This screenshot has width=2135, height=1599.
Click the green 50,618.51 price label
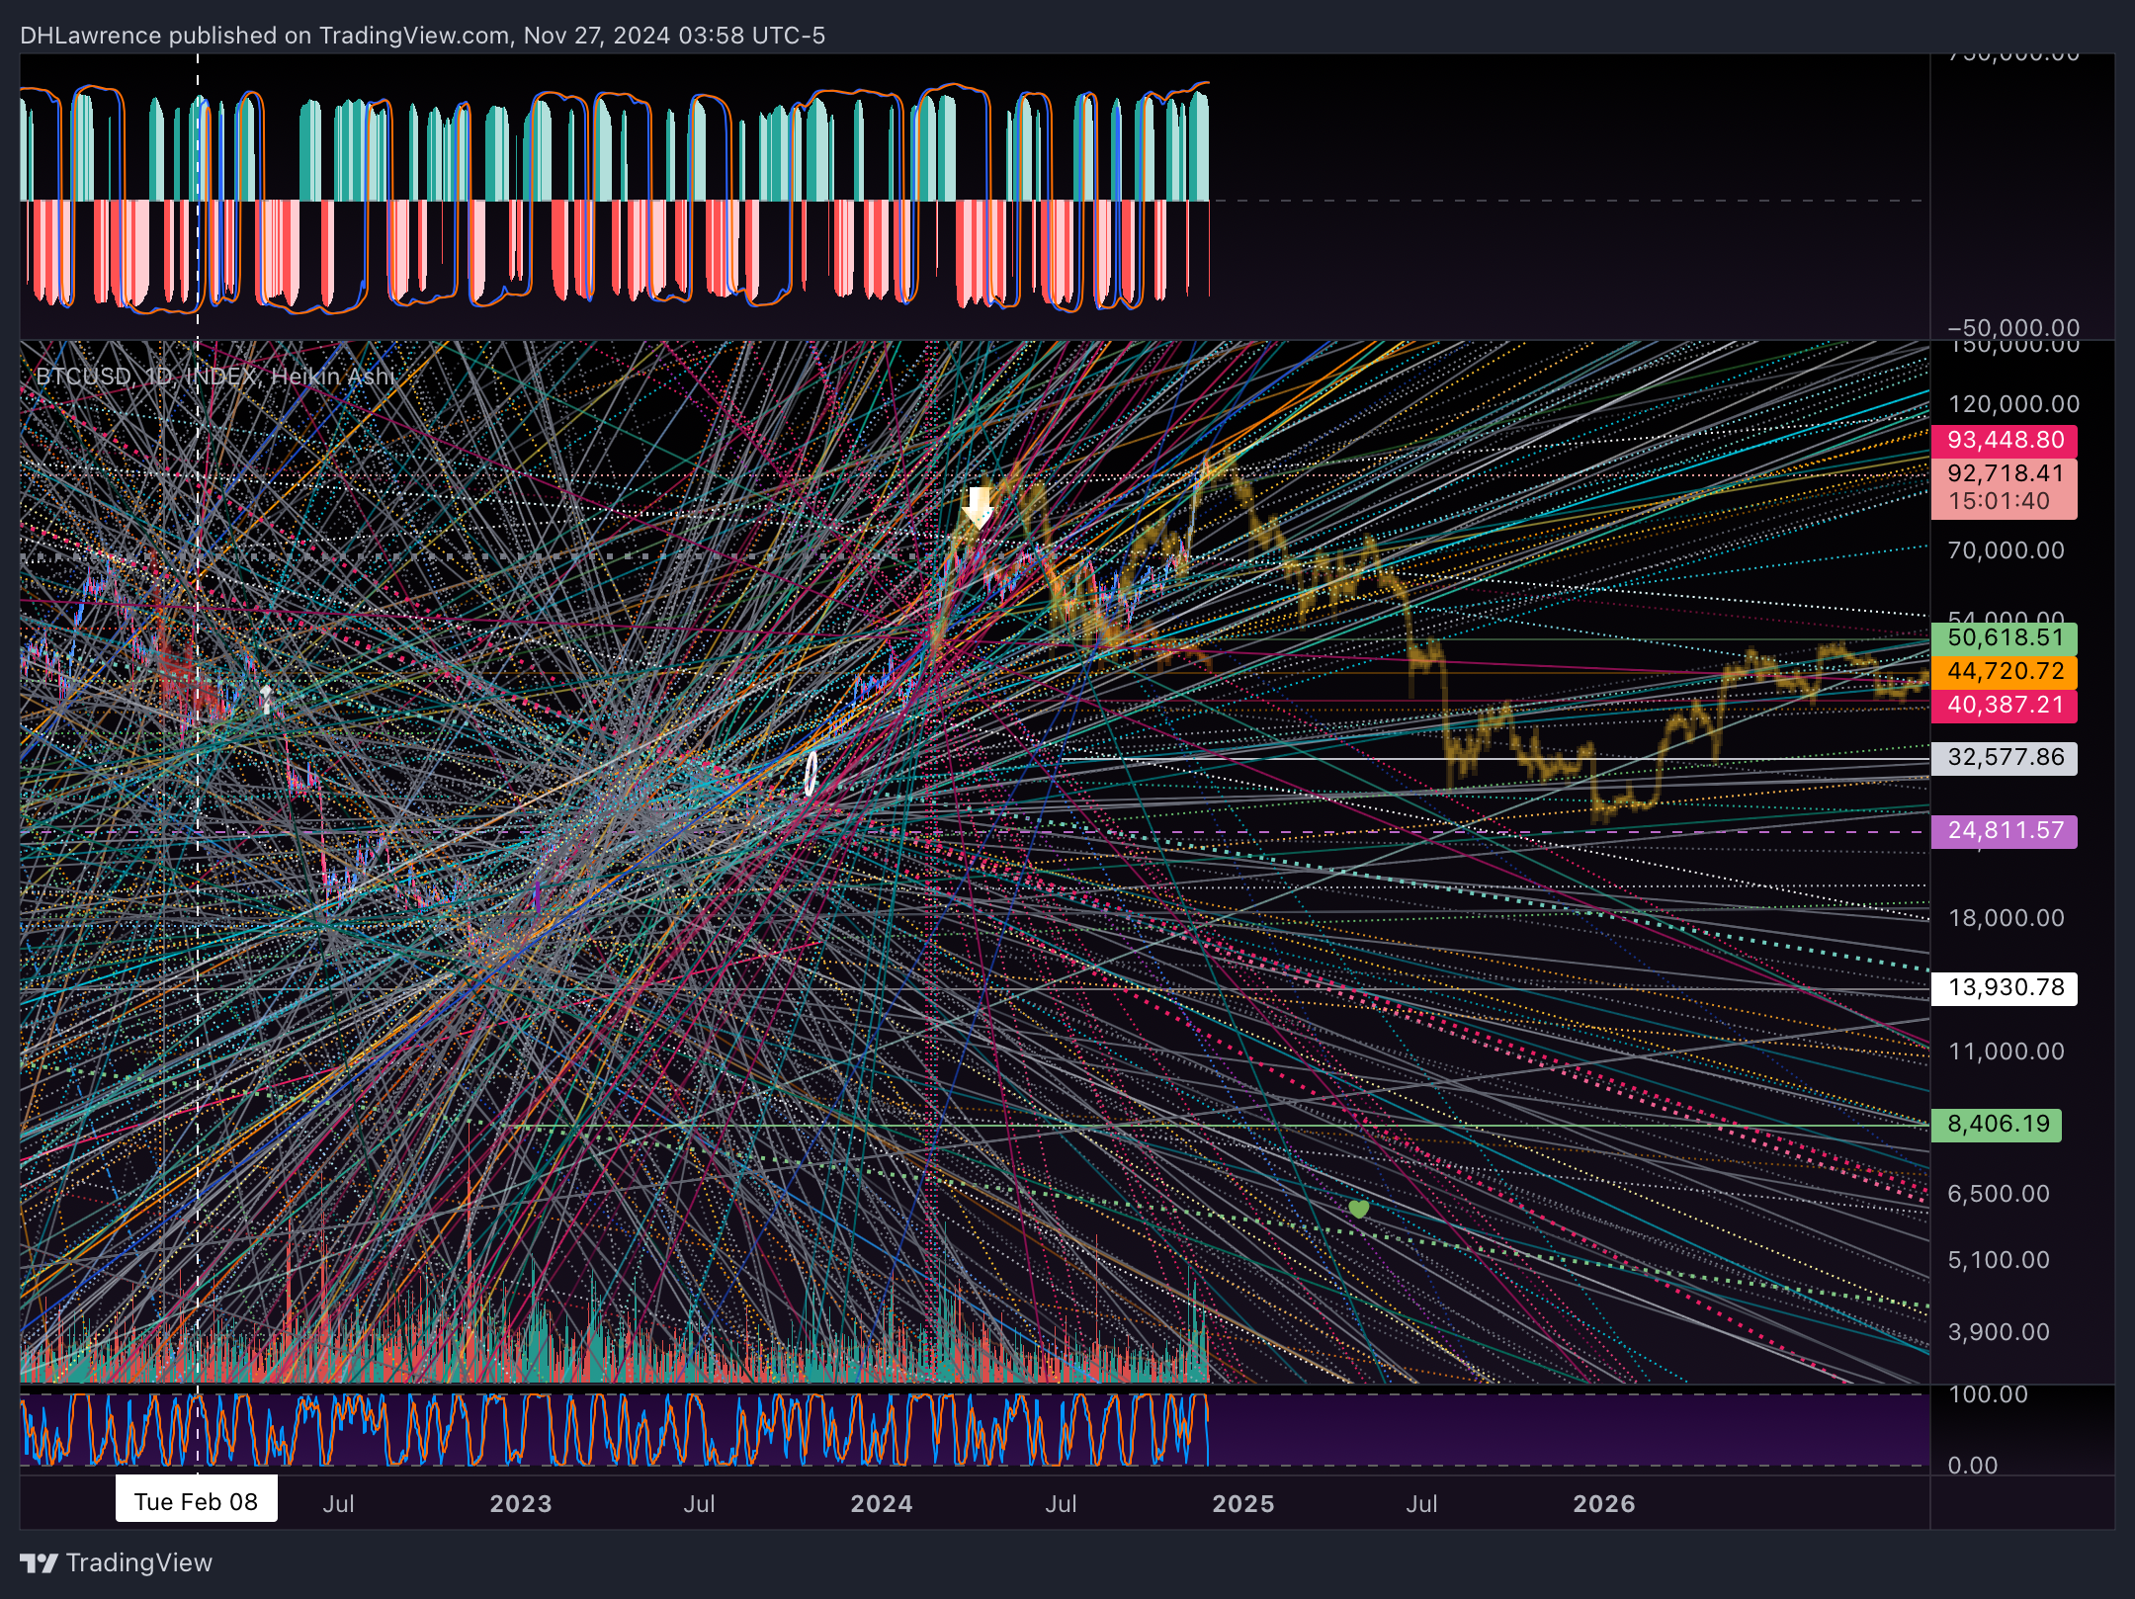pyautogui.click(x=2005, y=637)
